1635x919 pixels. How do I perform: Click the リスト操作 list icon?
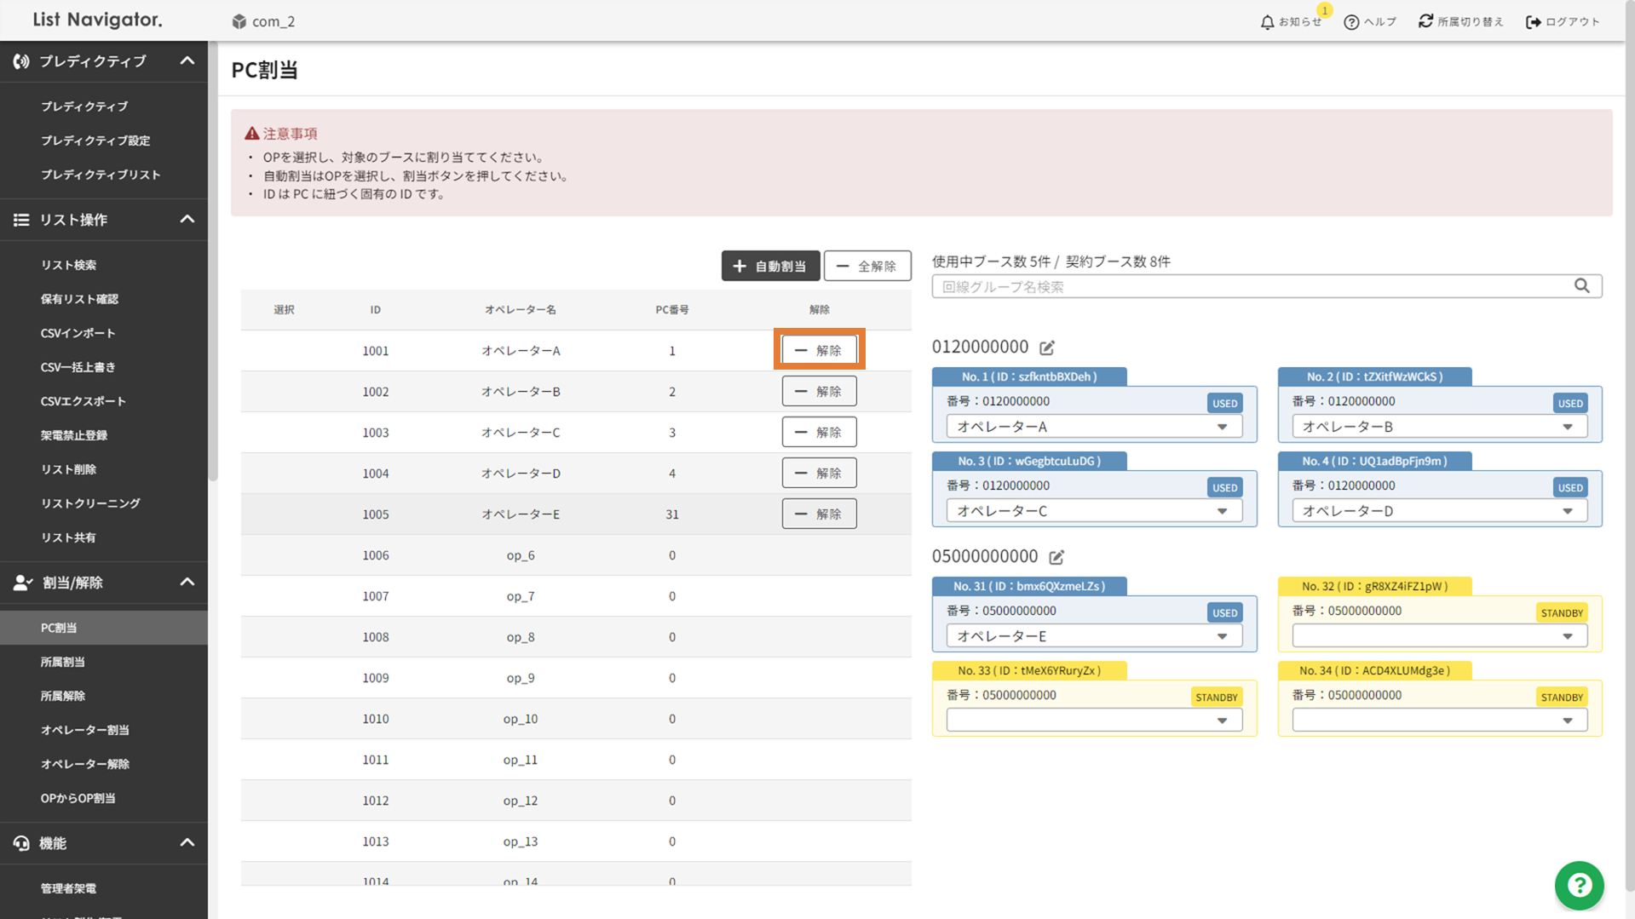coord(21,220)
